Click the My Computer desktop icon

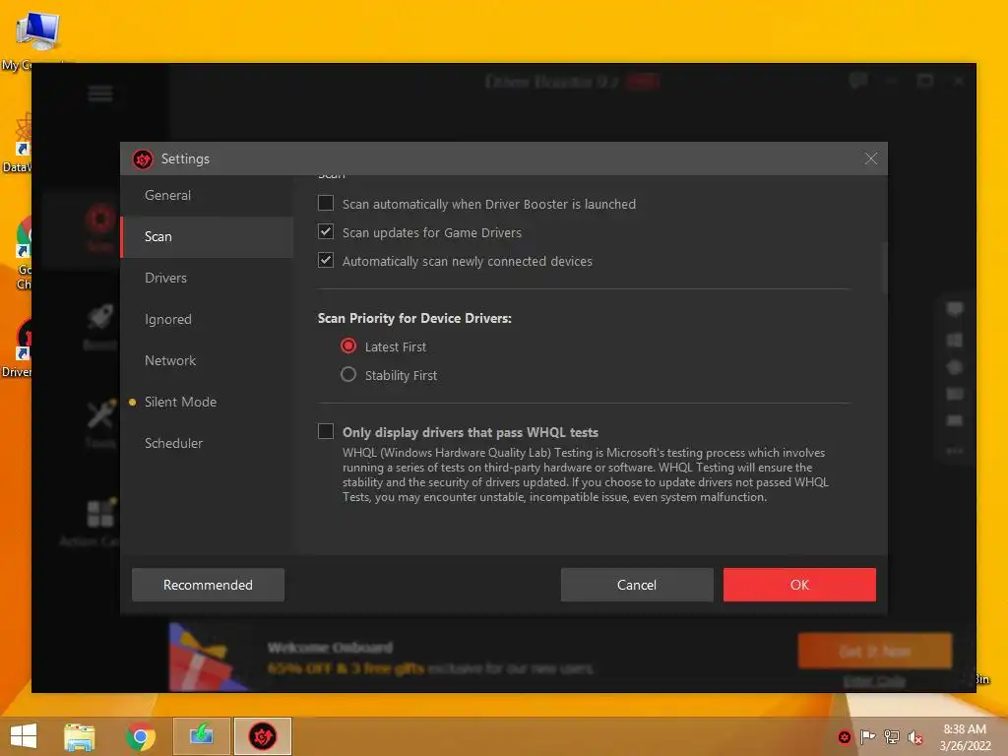[37, 39]
